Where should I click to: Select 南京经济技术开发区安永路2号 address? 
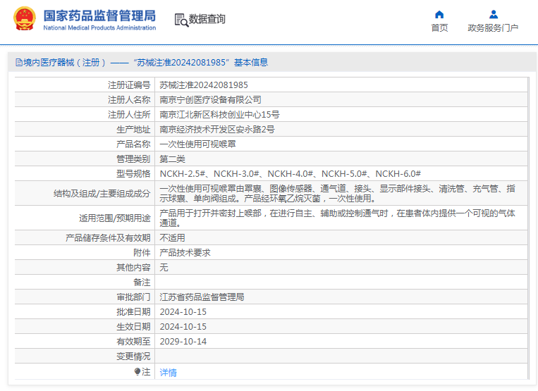point(217,129)
